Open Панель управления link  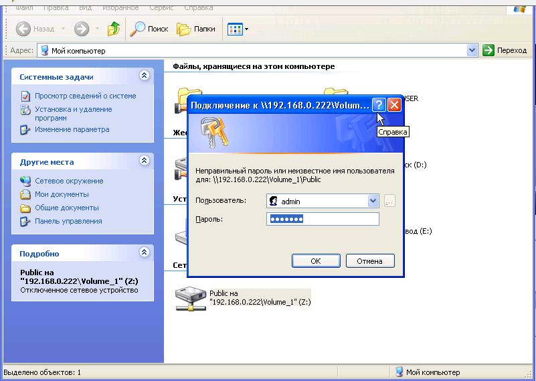68,221
